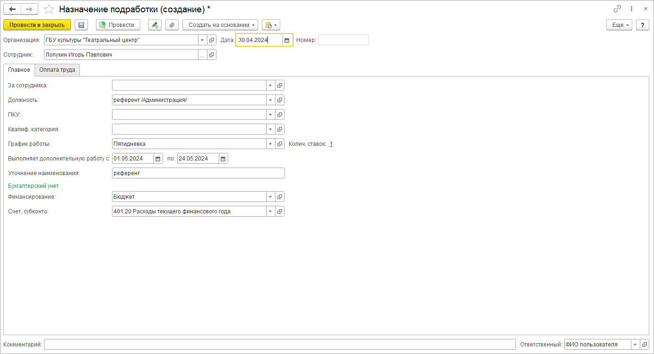
Task: Open the Ответственный user card icon
Action: 645,345
